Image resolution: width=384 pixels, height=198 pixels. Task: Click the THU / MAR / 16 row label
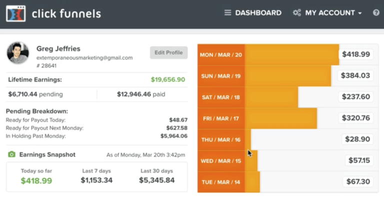[221, 139]
